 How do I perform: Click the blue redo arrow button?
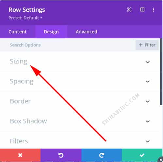[x=102, y=155]
